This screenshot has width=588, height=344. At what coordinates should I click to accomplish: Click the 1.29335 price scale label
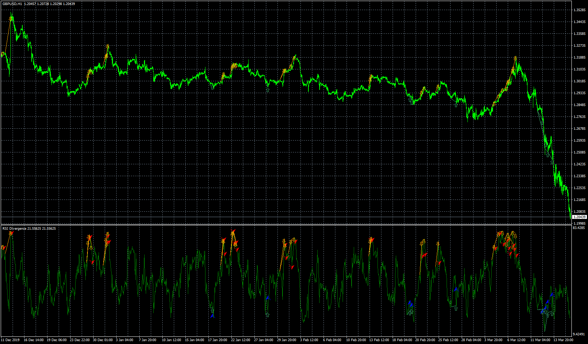point(579,93)
